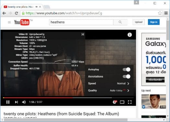Screen dimensions: 170x122
Task: Open the Chrome customize menu icon
Action: click(166, 13)
